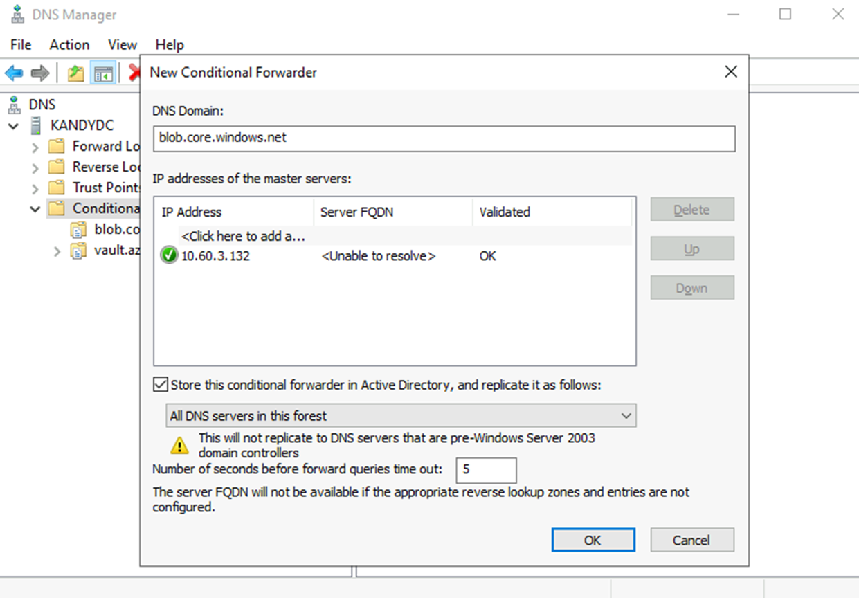The width and height of the screenshot is (859, 598).
Task: Toggle the Show/Hide Console Tree icon
Action: point(104,73)
